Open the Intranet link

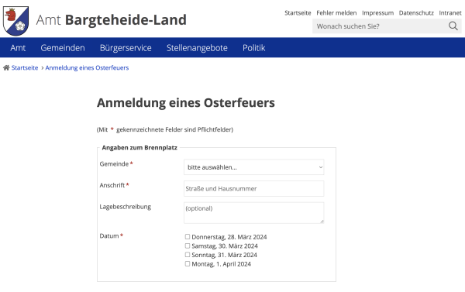click(x=450, y=13)
